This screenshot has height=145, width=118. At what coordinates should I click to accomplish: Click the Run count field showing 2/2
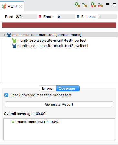[26, 17]
